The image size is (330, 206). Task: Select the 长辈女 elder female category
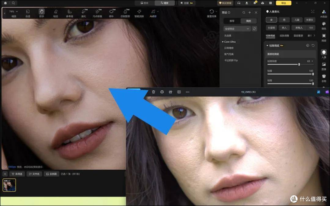click(310, 20)
